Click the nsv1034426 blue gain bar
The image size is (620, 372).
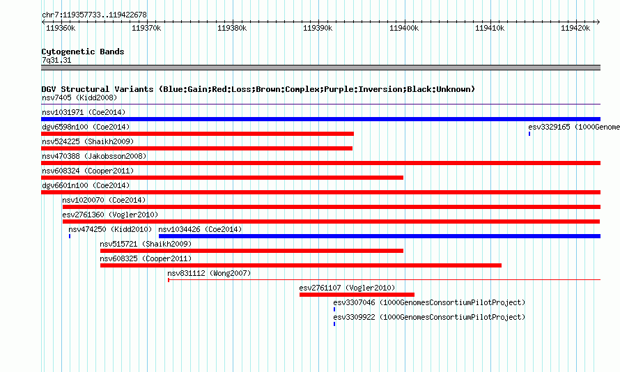pyautogui.click(x=380, y=236)
